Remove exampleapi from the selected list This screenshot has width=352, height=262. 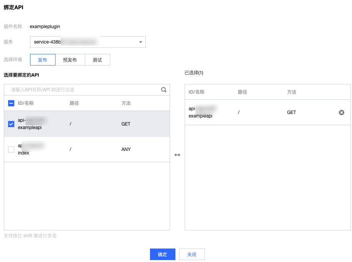pos(341,113)
